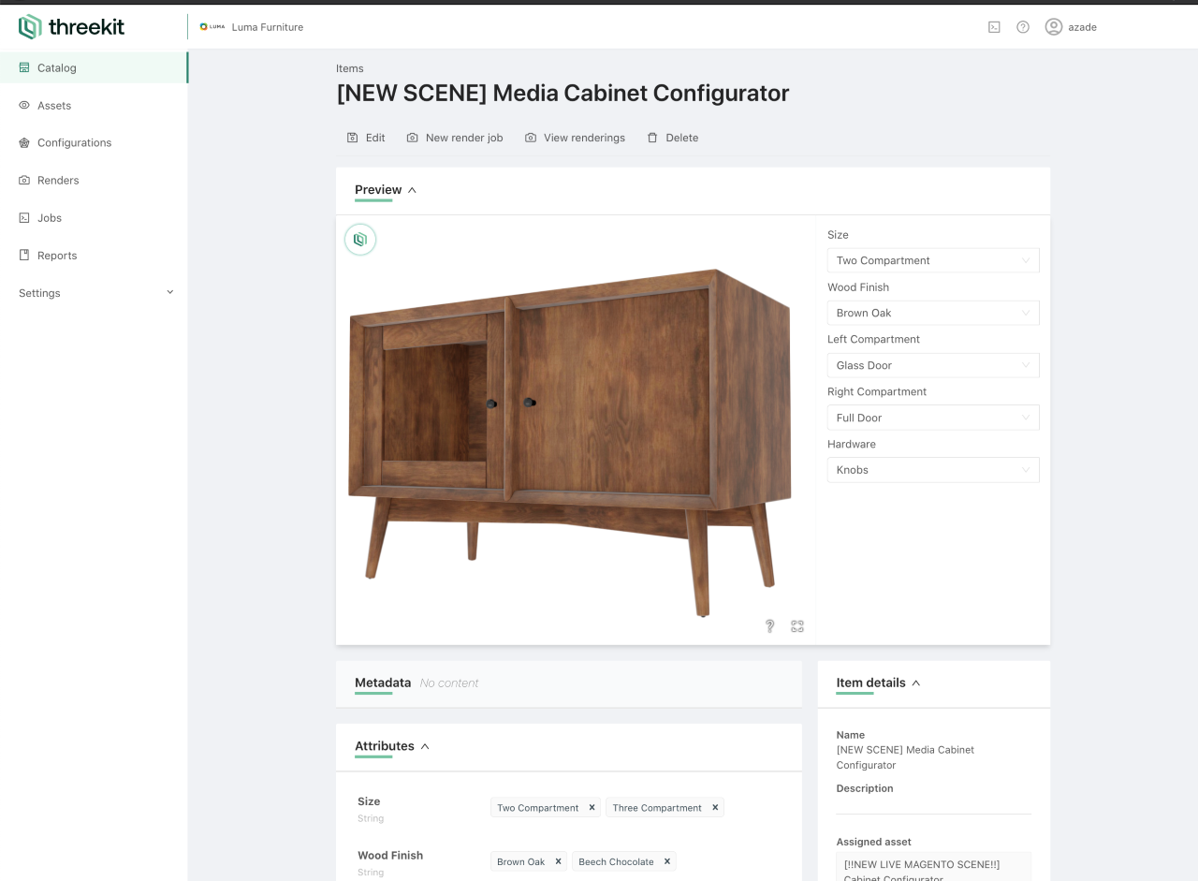Open the azade user account menu

click(x=1071, y=27)
